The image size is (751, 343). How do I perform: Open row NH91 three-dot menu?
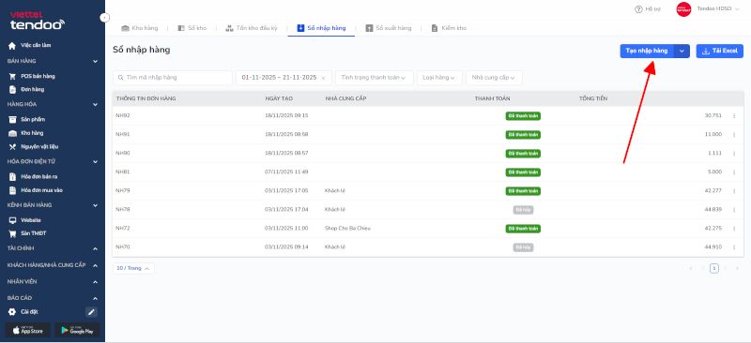(x=734, y=134)
